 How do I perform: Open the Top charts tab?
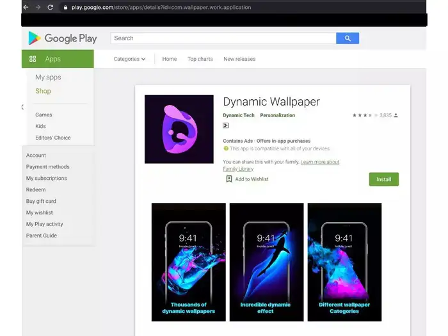click(200, 59)
